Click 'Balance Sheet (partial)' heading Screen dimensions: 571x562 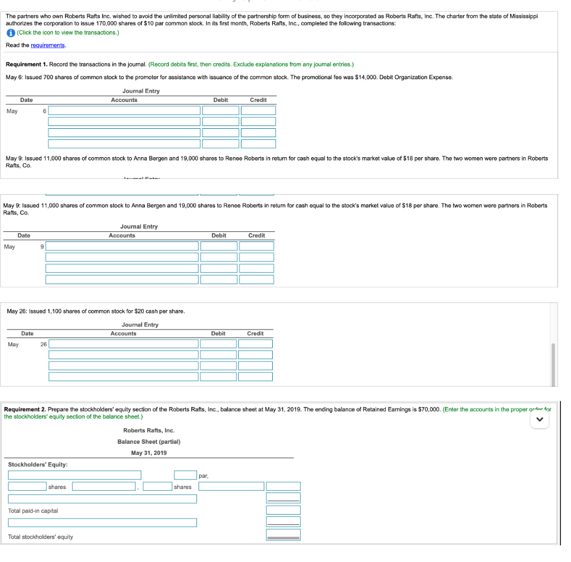point(149,442)
